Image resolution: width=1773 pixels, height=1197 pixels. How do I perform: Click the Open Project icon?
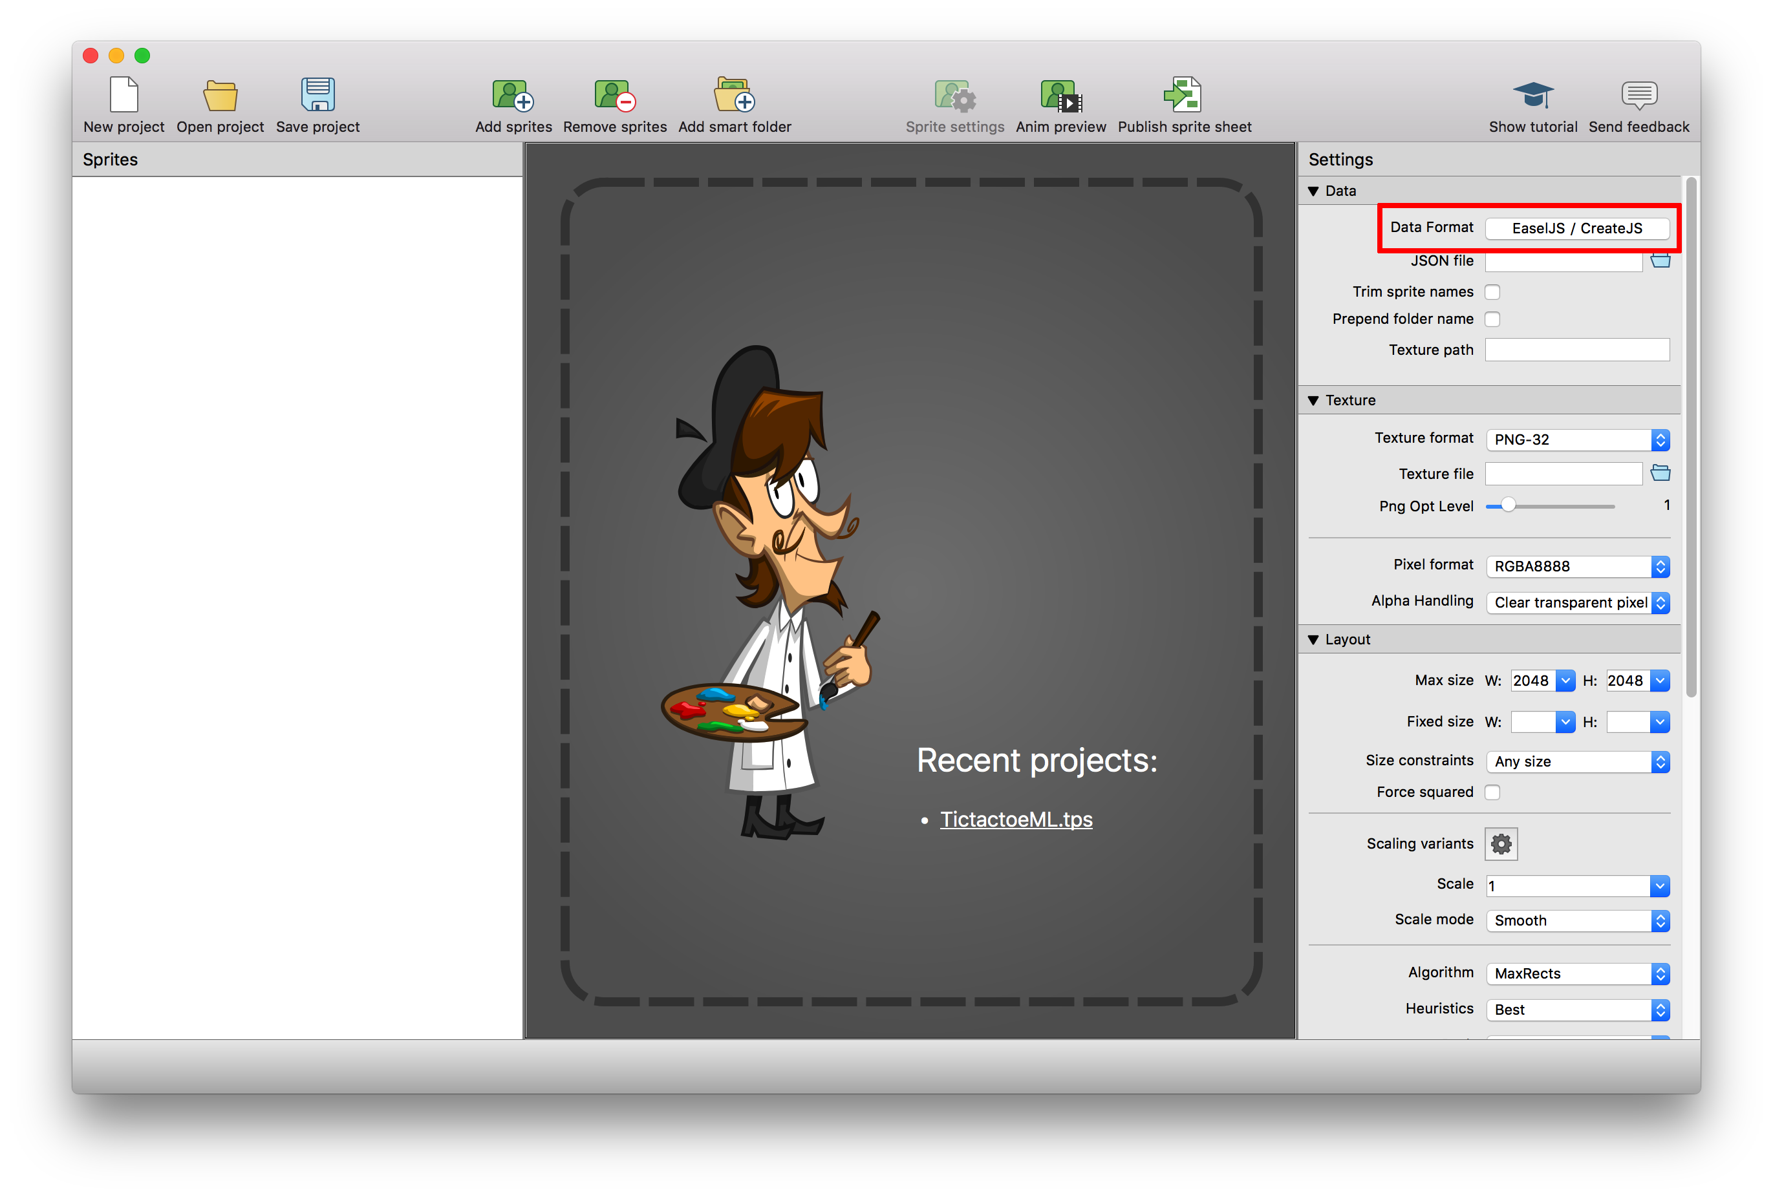click(x=218, y=99)
